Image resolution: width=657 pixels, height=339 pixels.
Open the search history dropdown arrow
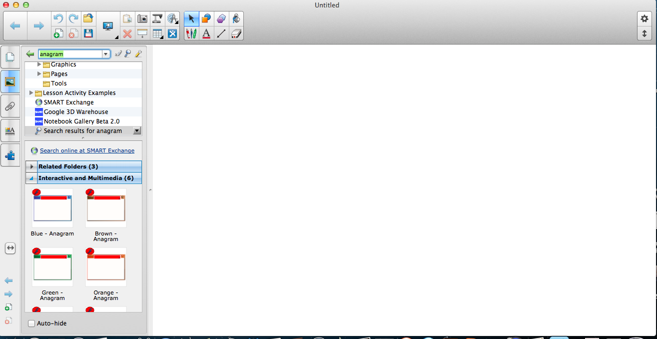coord(106,54)
